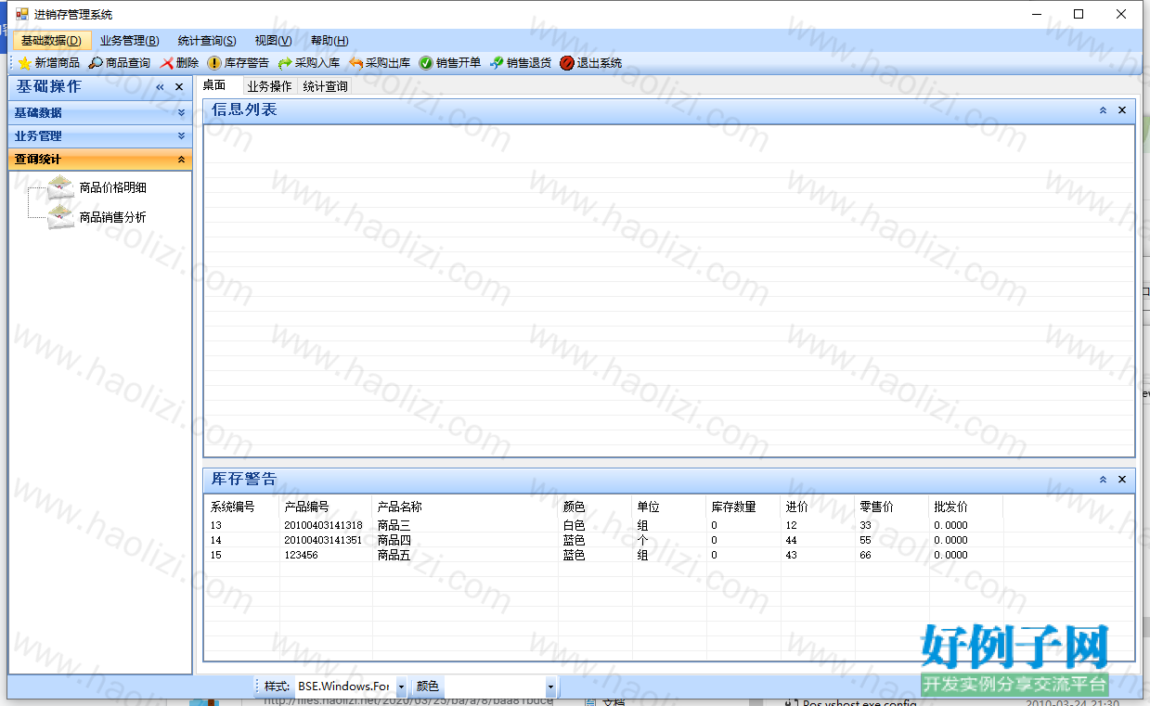Select the row with 商品五
Screen dimensions: 1150x706
pyautogui.click(x=603, y=555)
